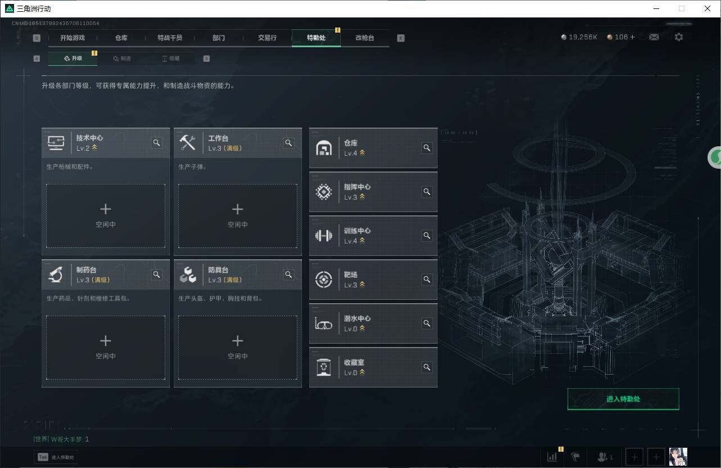Viewport: 721px width, 468px height.
Task: Click the 技术中心 computer icon
Action: [56, 143]
